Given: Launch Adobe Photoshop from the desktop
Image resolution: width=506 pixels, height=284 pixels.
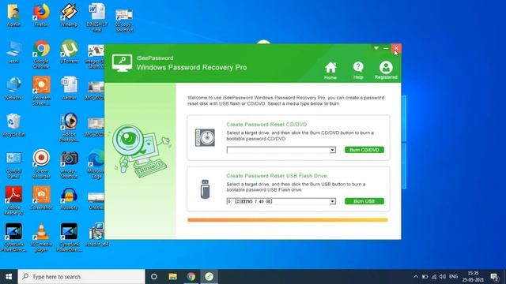Looking at the screenshot, I should (69, 128).
